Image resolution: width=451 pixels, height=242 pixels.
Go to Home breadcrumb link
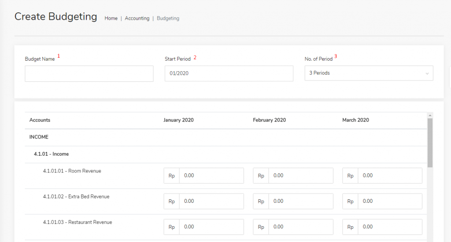[111, 18]
